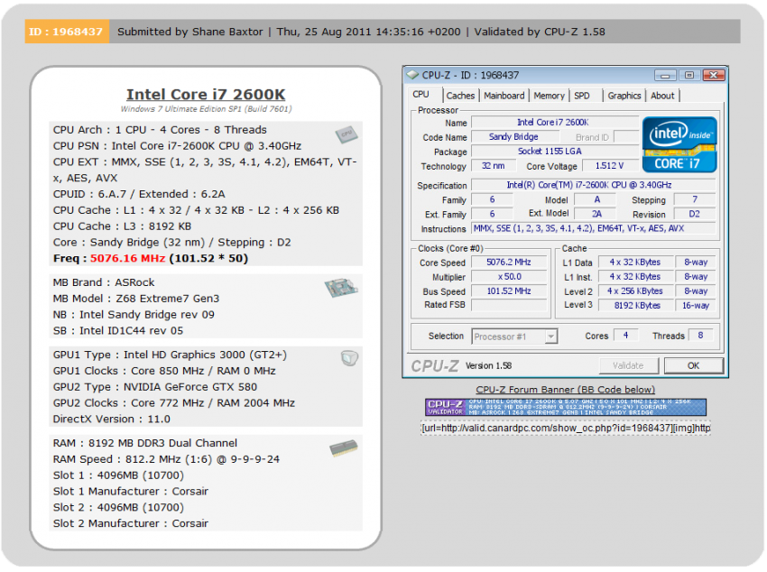Switch to the SPD tab

582,96
